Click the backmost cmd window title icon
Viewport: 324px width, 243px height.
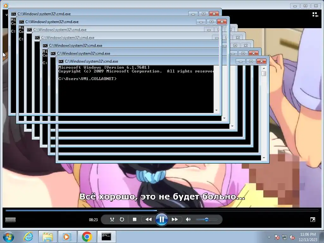click(x=14, y=14)
